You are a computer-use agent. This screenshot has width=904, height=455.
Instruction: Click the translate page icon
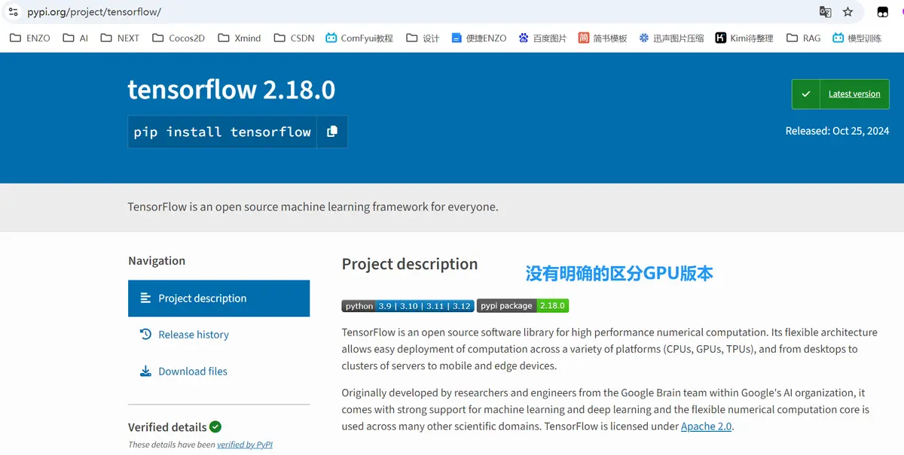coord(826,12)
